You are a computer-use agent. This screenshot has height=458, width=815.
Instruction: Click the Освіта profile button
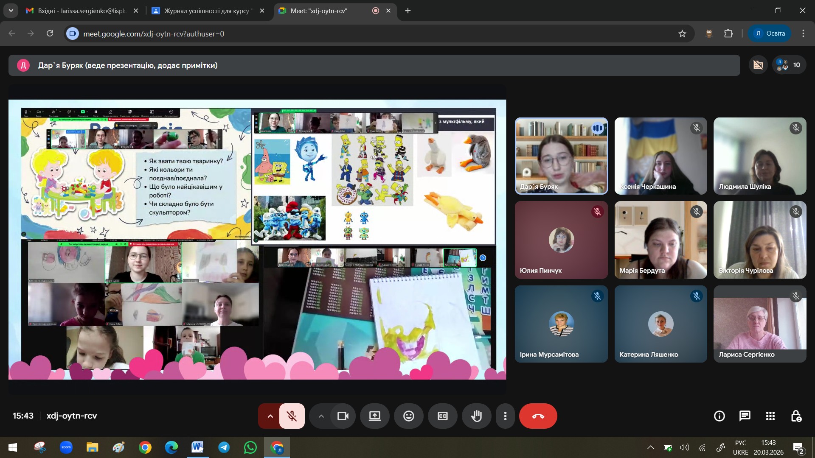769,34
